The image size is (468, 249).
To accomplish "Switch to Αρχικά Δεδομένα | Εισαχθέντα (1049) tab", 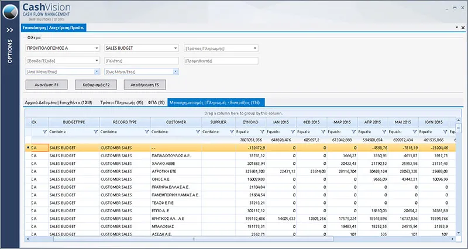I will [x=58, y=103].
